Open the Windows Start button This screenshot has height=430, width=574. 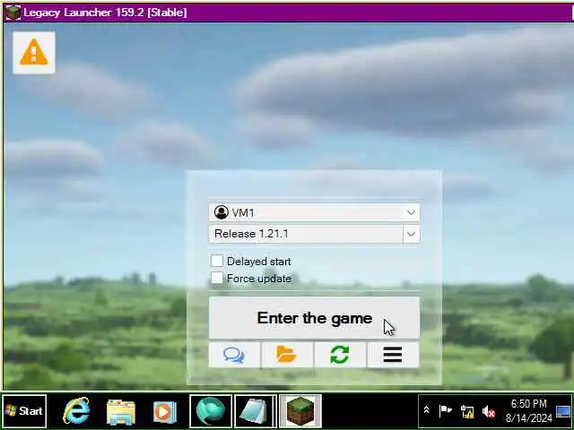point(24,411)
